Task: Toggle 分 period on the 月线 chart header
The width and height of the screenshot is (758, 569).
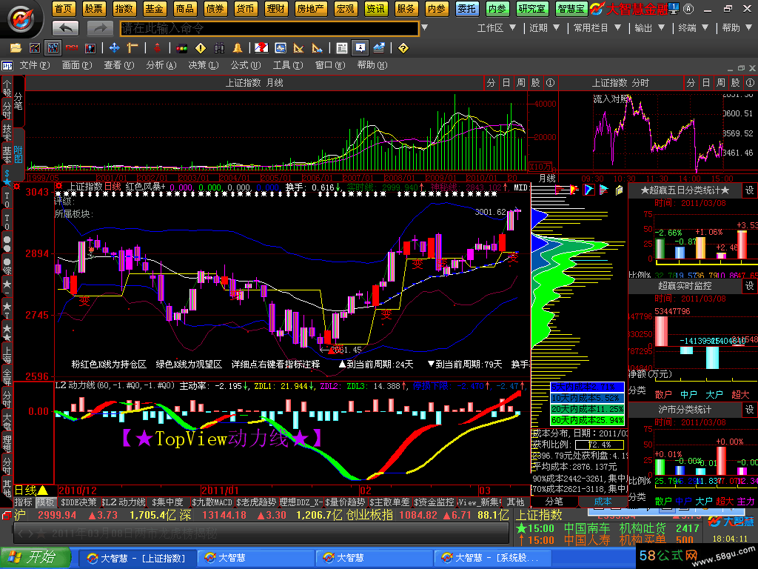Action: (492, 83)
